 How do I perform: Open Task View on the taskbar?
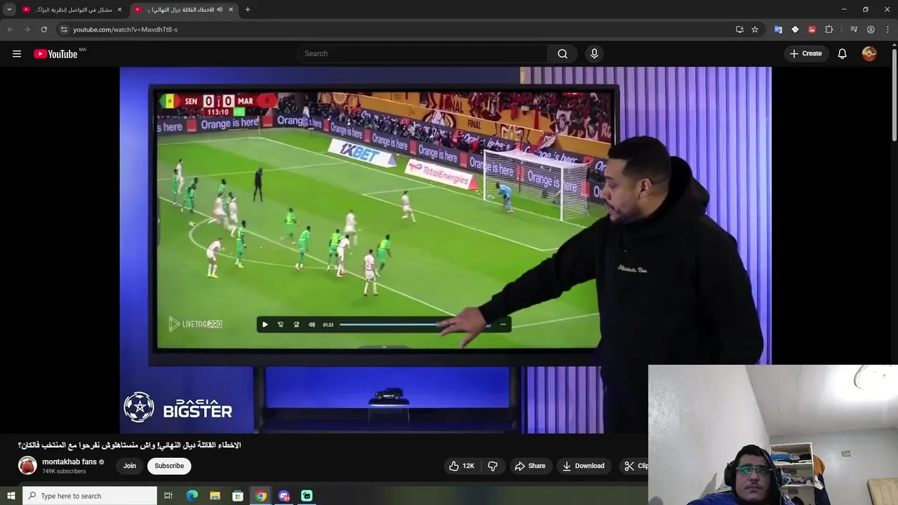click(168, 496)
